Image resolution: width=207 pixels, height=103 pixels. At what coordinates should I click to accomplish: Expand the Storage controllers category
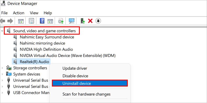click(x=2, y=68)
